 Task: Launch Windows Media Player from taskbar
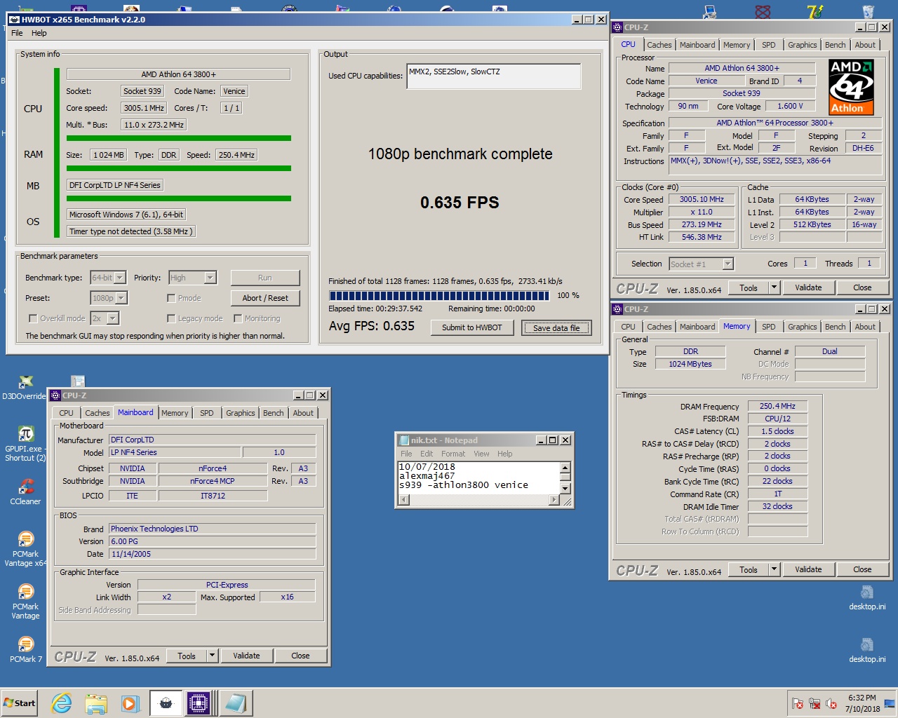click(130, 703)
